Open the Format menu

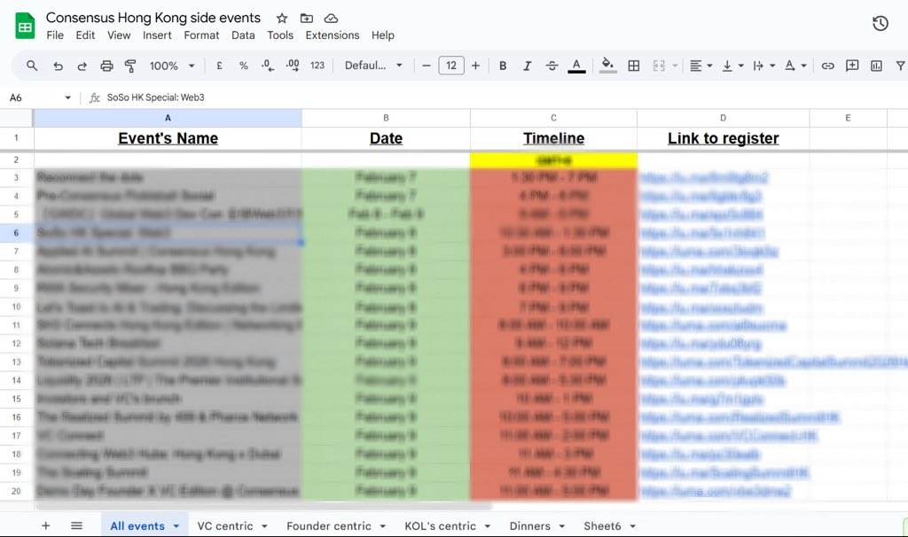tap(201, 35)
